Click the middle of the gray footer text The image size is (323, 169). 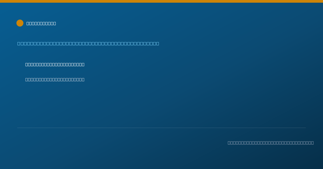tap(271, 143)
